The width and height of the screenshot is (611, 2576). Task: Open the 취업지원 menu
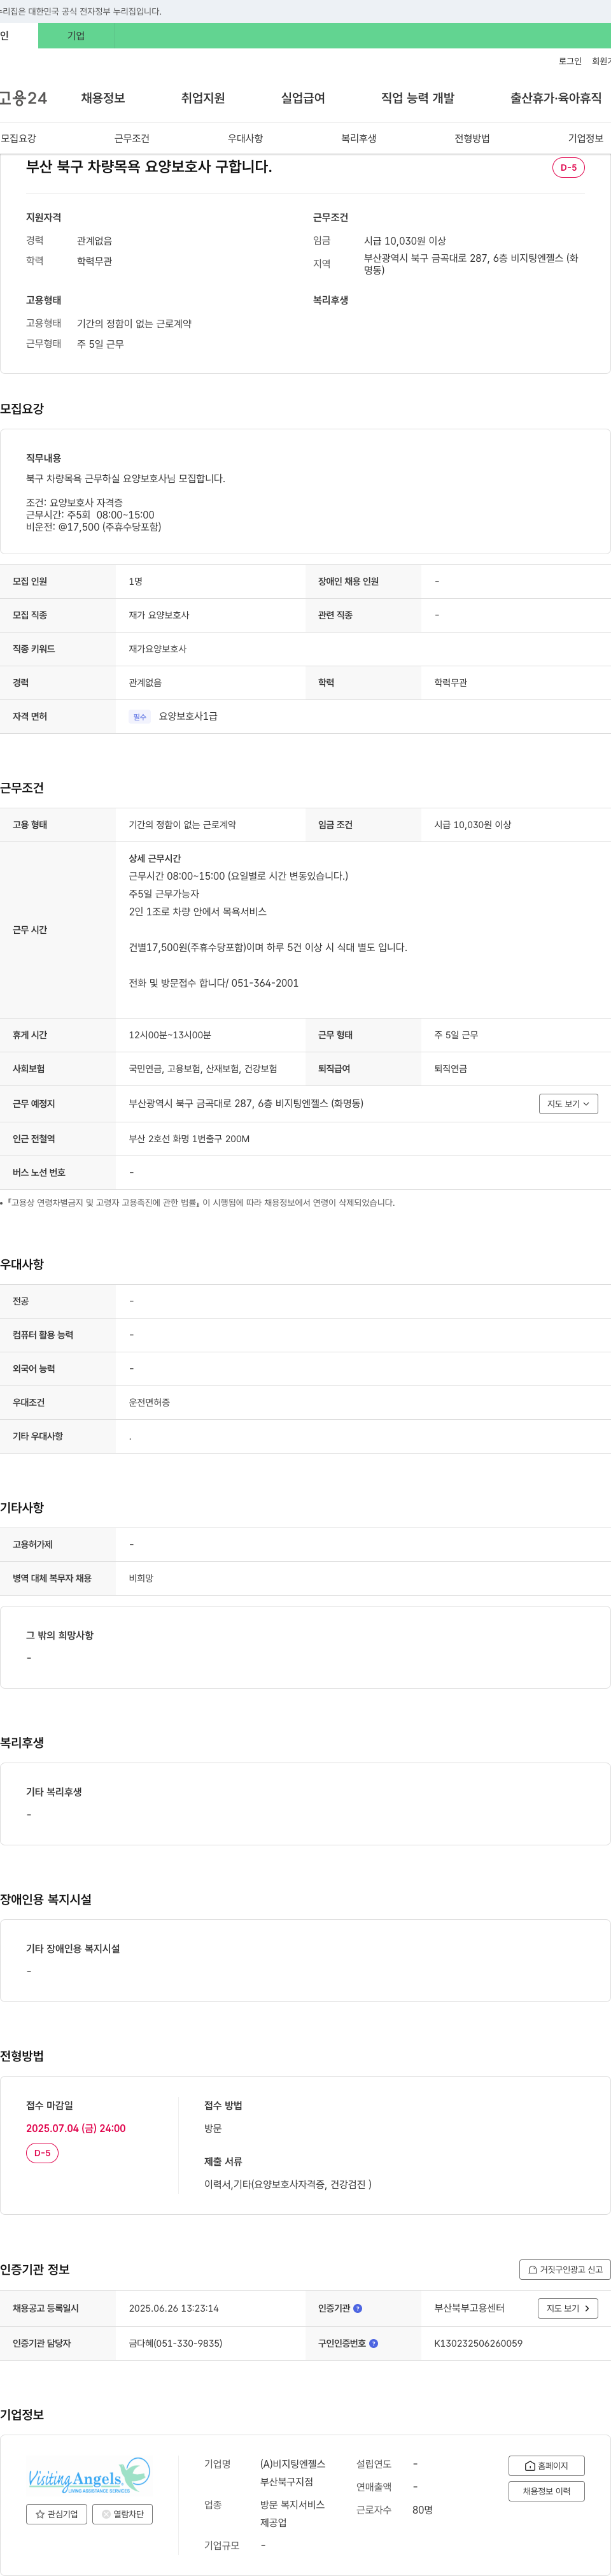point(202,98)
